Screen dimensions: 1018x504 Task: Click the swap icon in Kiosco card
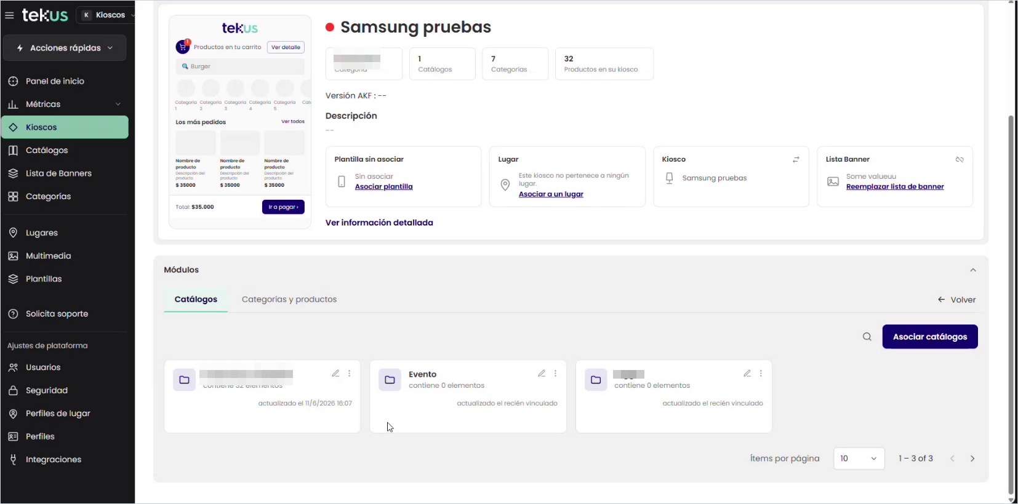[796, 160]
